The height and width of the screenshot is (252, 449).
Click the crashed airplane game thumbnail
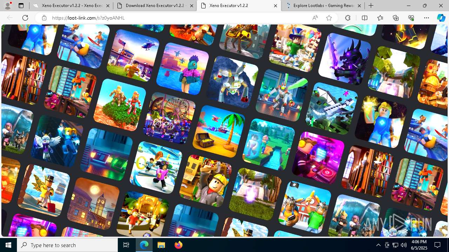coord(331,108)
